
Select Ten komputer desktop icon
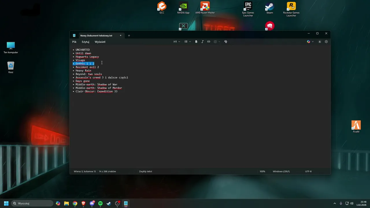[11, 48]
